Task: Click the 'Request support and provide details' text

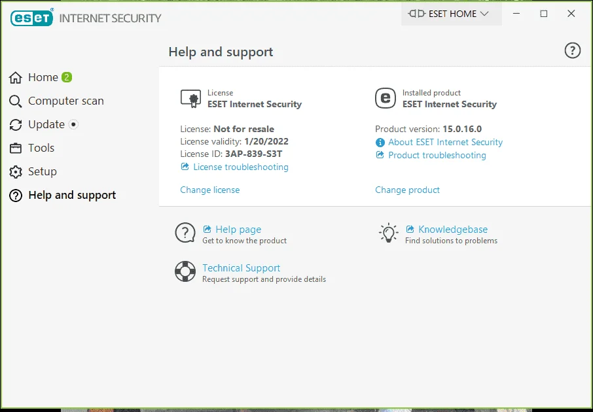Action: coord(264,279)
